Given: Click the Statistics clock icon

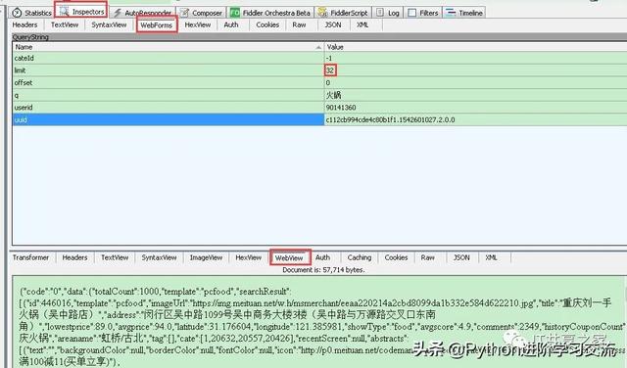Looking at the screenshot, I should click(x=17, y=13).
